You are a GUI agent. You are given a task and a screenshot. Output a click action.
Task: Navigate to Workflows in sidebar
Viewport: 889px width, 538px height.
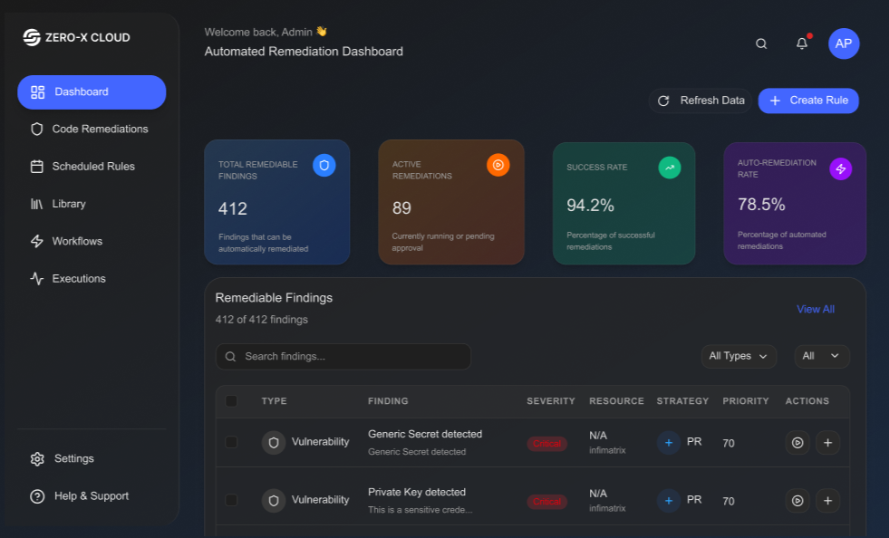tap(77, 241)
